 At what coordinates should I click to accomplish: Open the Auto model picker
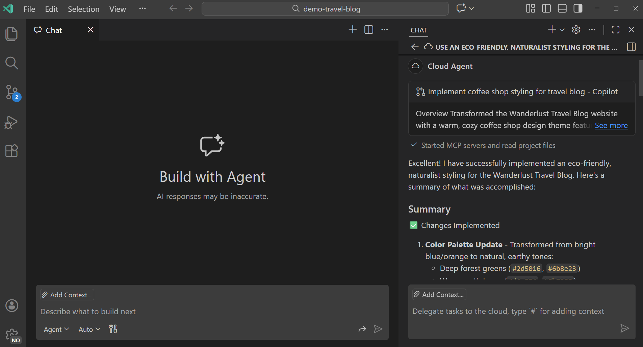coord(88,329)
